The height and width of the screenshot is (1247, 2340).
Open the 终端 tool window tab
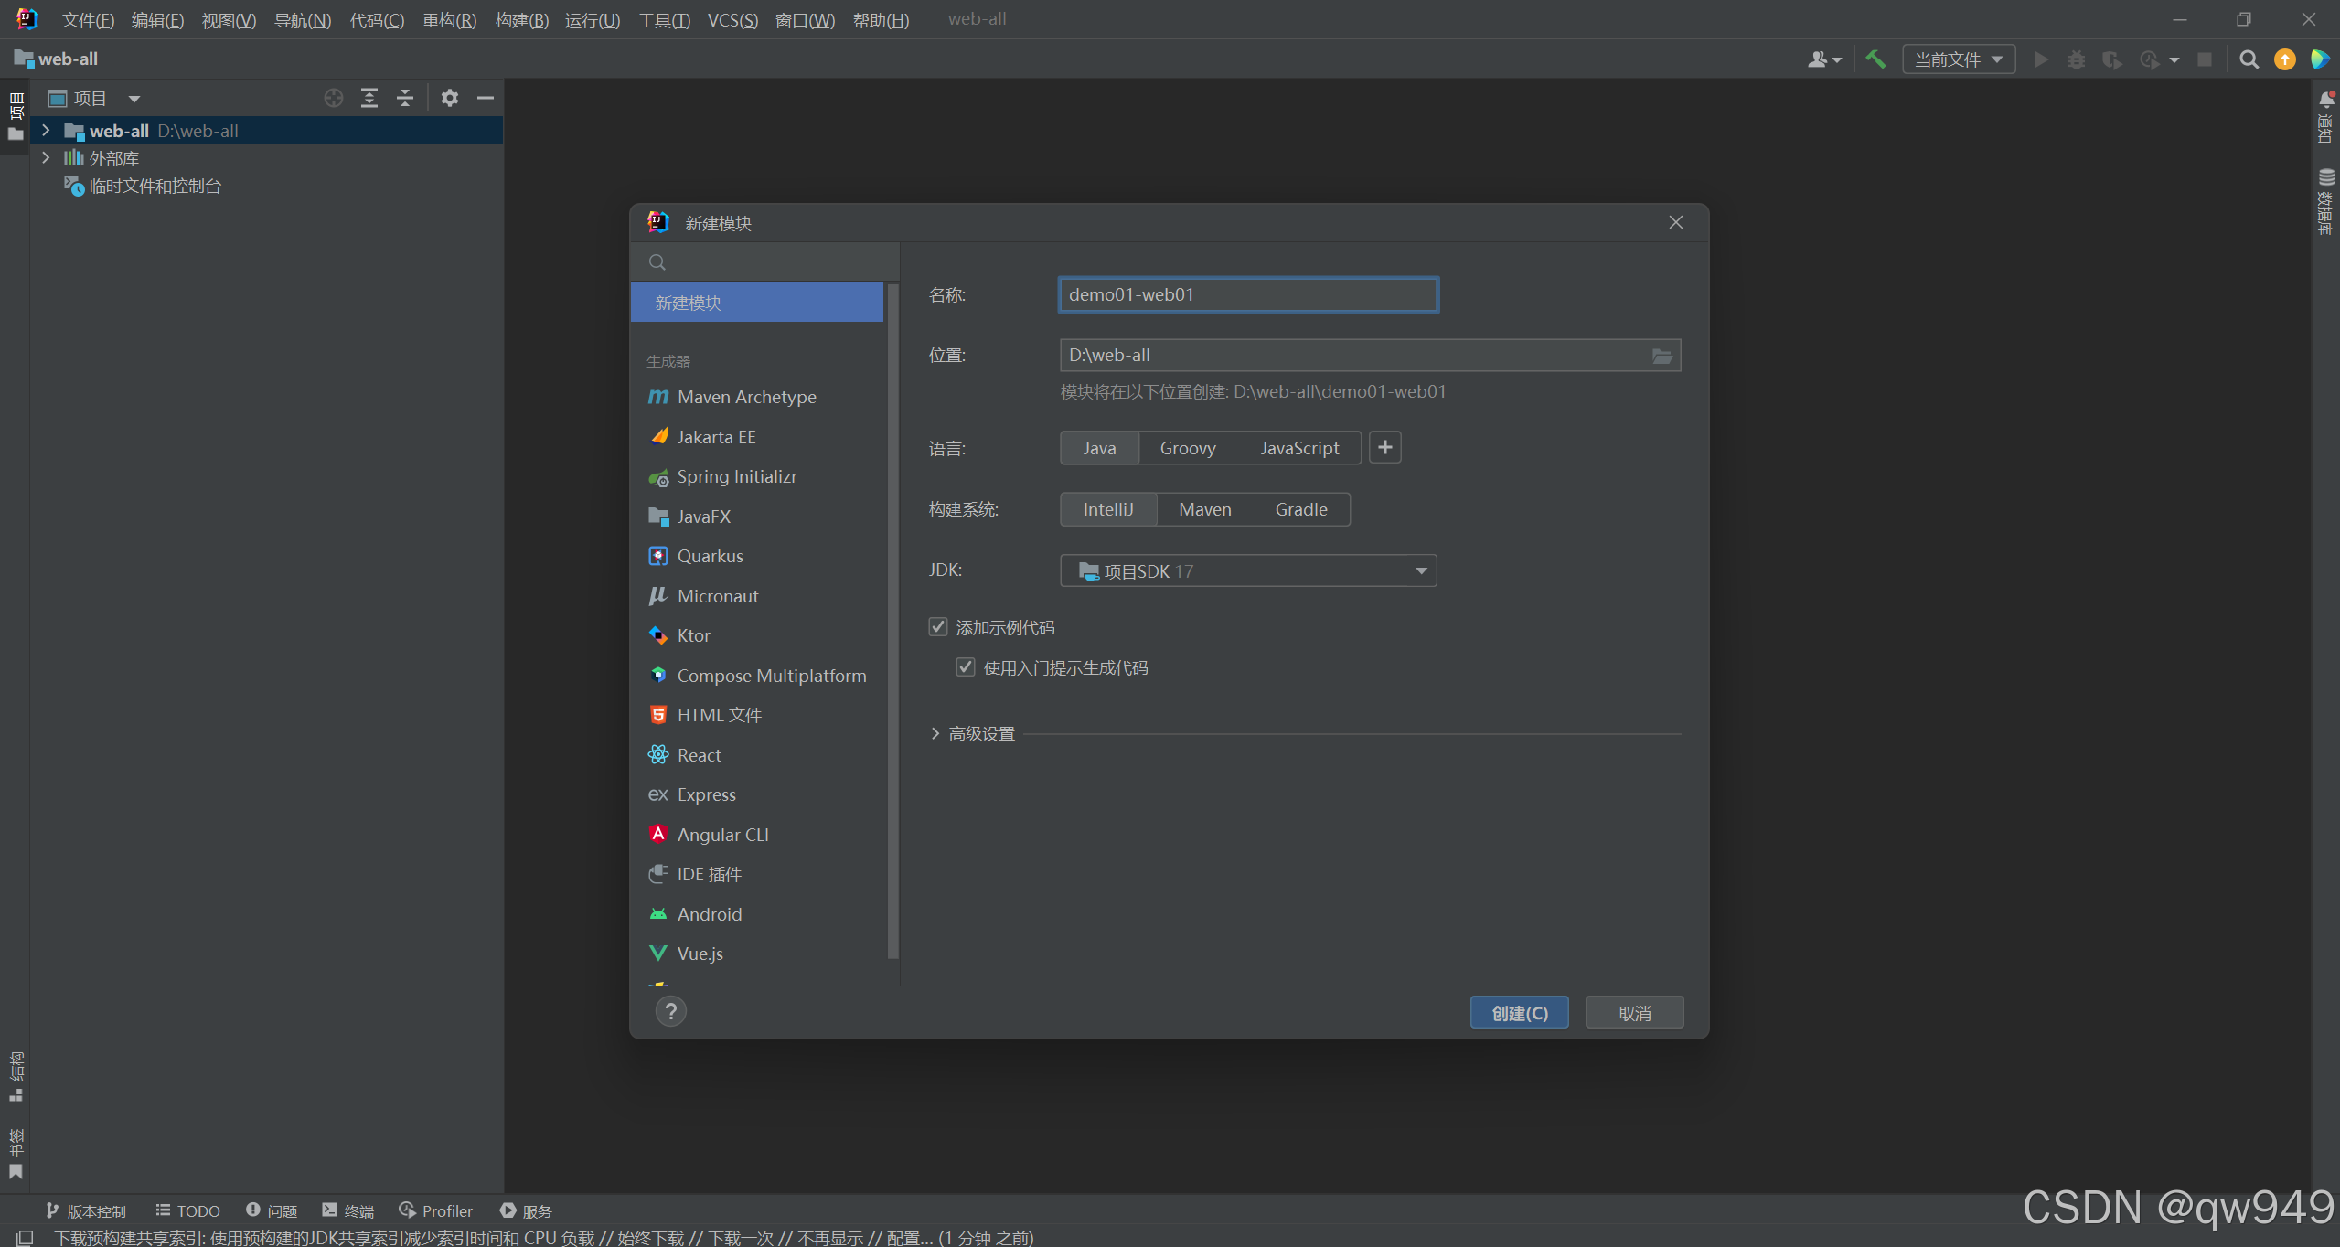click(x=348, y=1210)
